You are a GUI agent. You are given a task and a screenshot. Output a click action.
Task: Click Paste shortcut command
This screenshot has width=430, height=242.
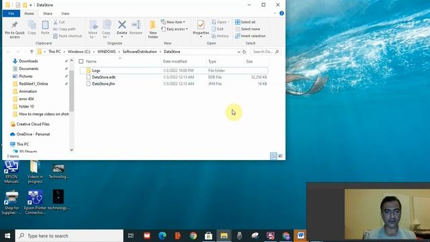pos(67,36)
